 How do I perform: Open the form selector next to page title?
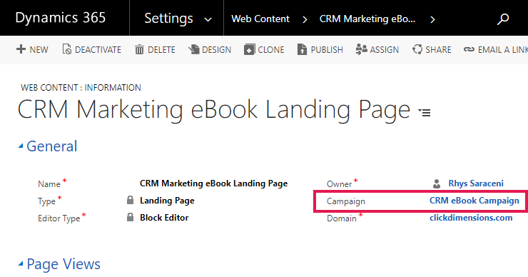coord(425,112)
